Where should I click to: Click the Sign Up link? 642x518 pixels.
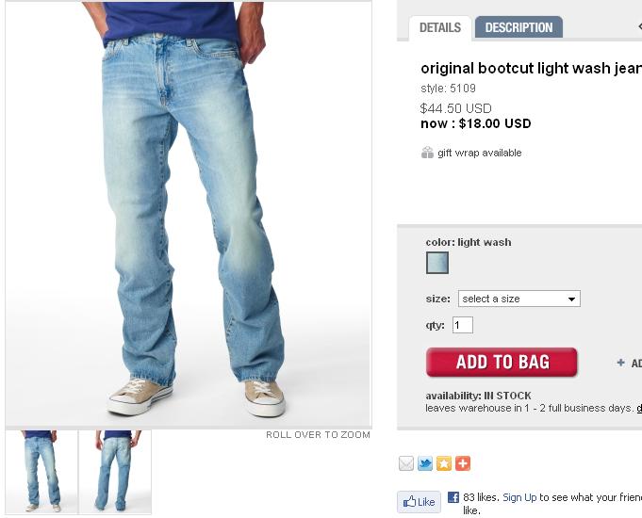click(519, 497)
